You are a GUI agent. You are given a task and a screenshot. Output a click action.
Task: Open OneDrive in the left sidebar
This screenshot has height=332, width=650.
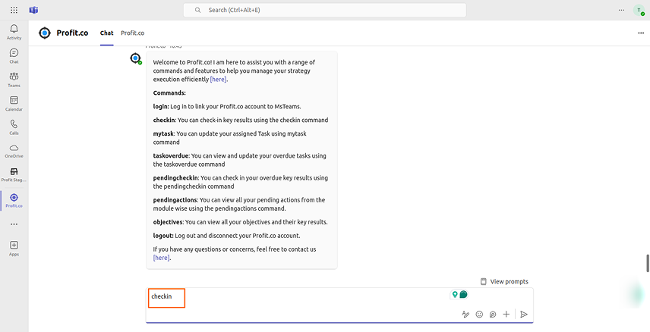tap(14, 151)
